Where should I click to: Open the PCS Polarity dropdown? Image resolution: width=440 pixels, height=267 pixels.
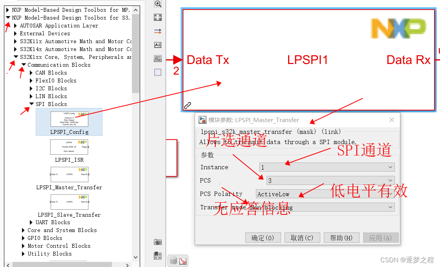point(390,194)
